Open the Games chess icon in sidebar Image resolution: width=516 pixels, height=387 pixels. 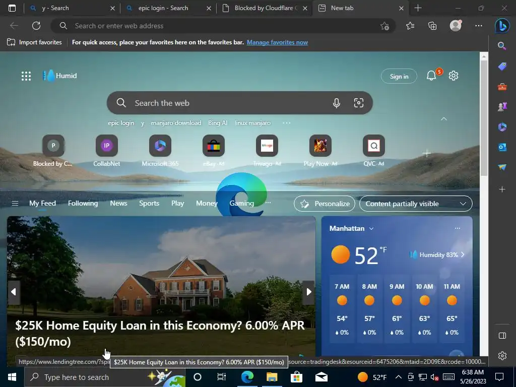(502, 107)
